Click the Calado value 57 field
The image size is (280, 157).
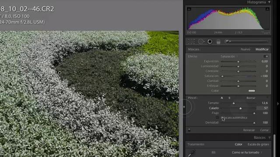pos(262,108)
